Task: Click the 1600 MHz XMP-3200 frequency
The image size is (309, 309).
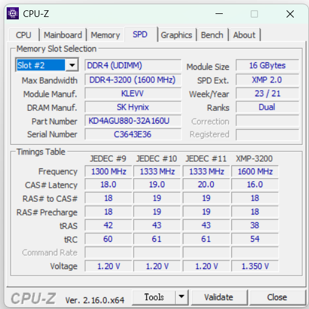Action: (x=255, y=171)
